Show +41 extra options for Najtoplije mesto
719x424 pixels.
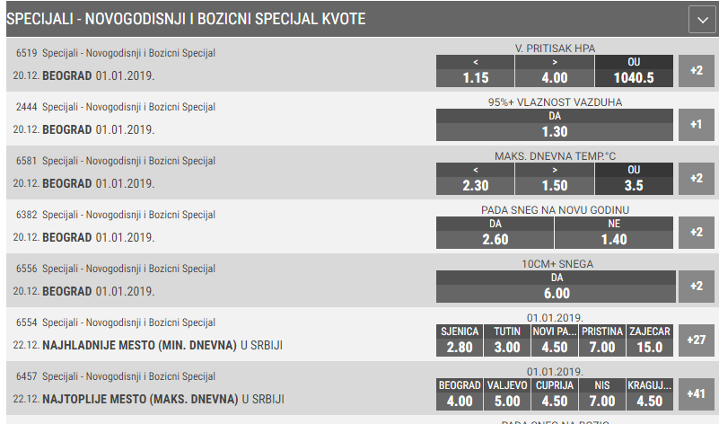coord(696,394)
